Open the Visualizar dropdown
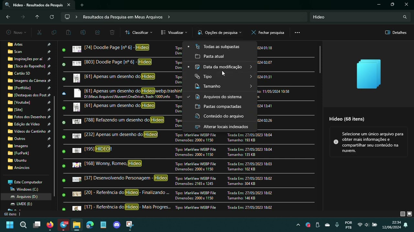The height and width of the screenshot is (232, 414). [174, 33]
